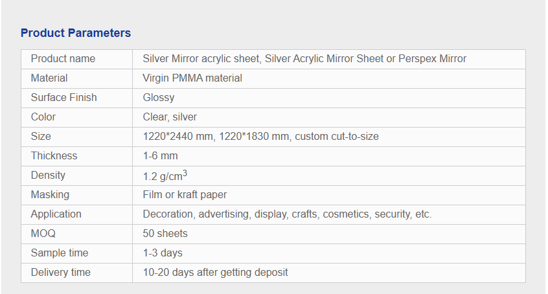Select the Application row label

click(56, 214)
